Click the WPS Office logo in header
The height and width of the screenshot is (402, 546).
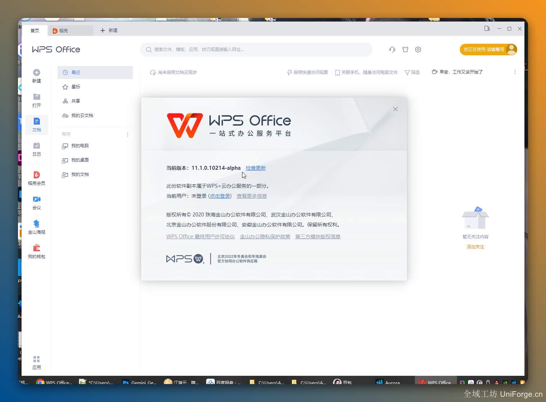tap(56, 50)
